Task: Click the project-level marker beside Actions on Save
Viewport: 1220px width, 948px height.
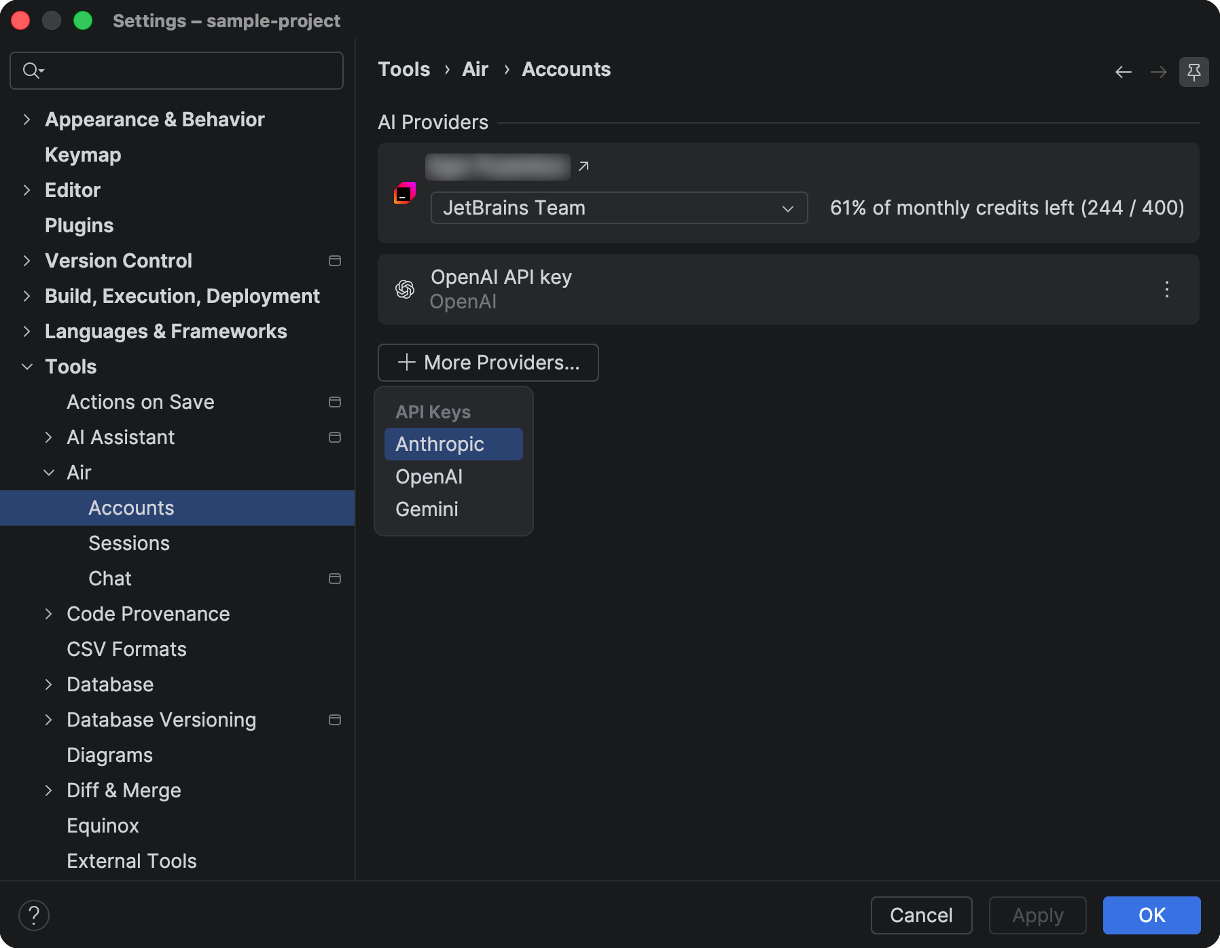Action: coord(335,402)
